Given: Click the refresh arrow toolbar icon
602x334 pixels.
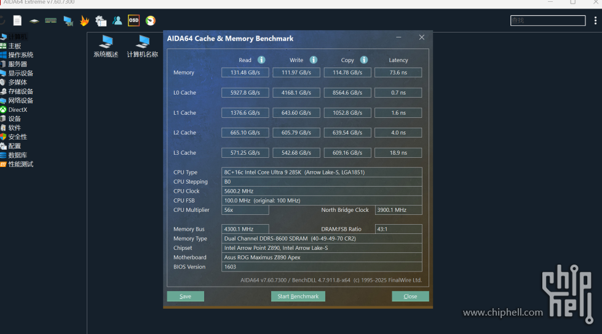Looking at the screenshot, I should [2, 21].
